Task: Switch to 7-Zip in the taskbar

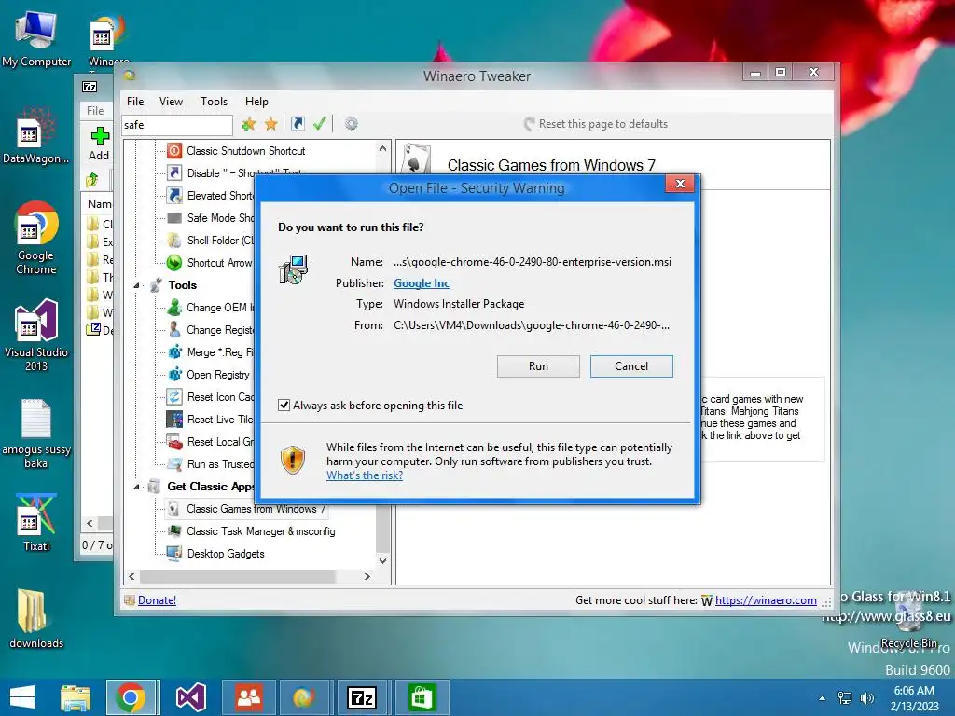Action: point(363,697)
